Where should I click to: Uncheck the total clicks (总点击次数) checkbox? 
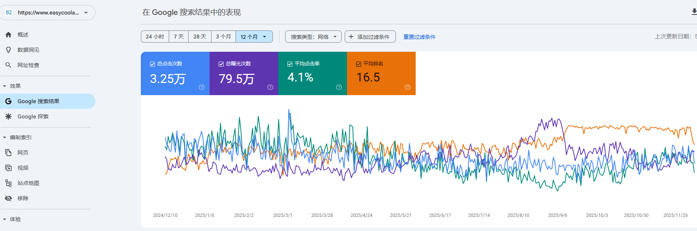pos(152,64)
